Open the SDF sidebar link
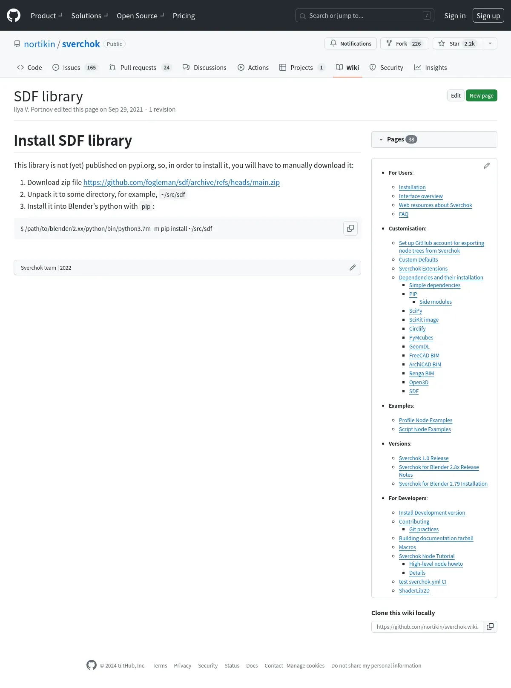The height and width of the screenshot is (688, 511). 414,391
